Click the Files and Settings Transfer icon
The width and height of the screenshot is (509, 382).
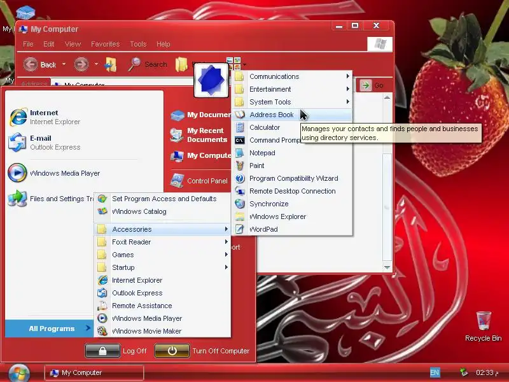coord(17,199)
